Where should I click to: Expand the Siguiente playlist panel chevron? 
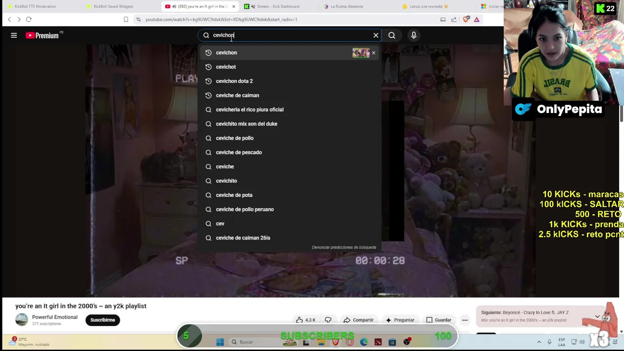(x=597, y=316)
